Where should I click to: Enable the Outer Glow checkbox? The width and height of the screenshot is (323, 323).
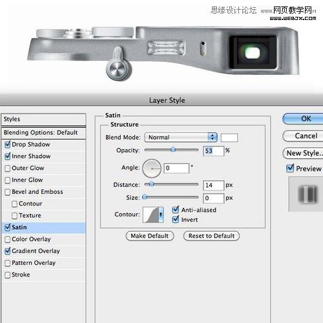(8, 168)
